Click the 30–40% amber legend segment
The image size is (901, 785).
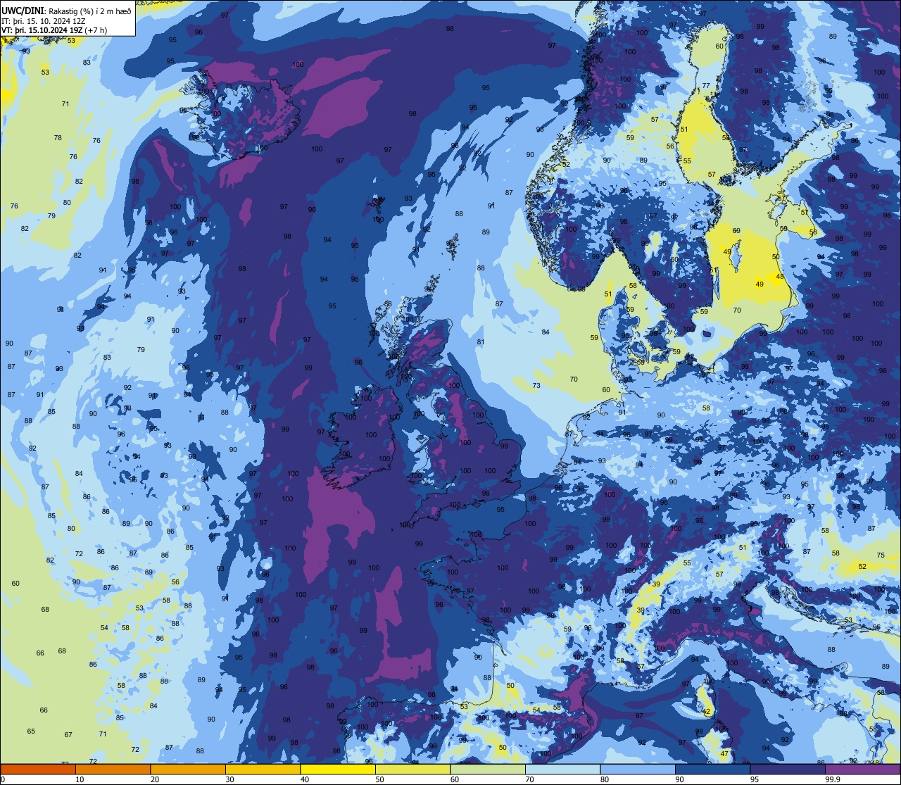pos(263,769)
